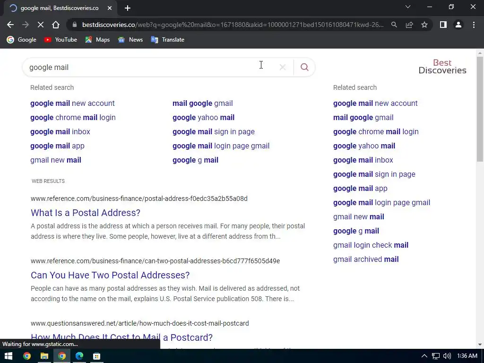Submit search with magnifier button
The height and width of the screenshot is (363, 484).
coord(304,67)
